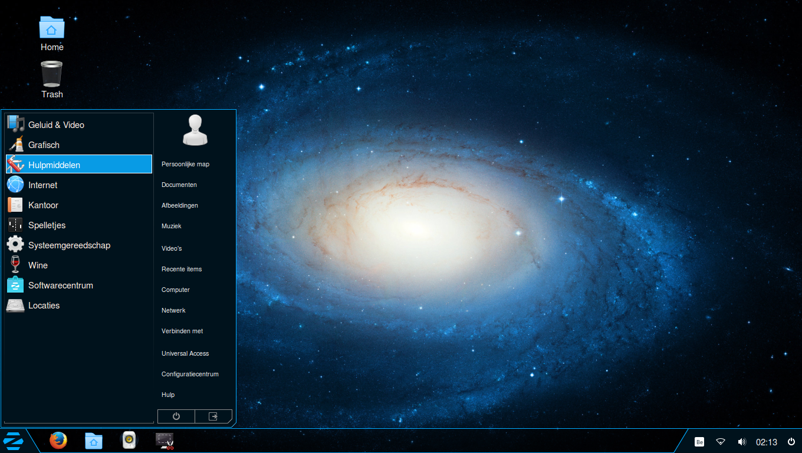Open the screenshot tool on the taskbar

pos(164,441)
